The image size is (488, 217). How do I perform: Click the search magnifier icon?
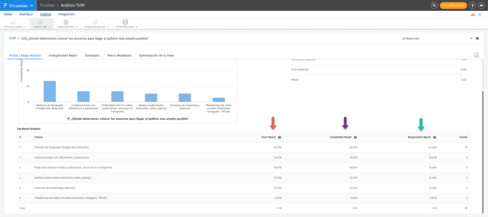pyautogui.click(x=434, y=5)
